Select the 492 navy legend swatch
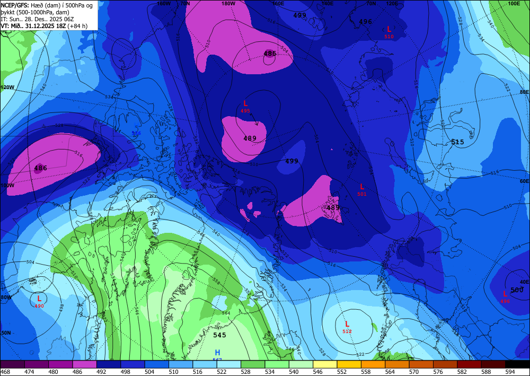 (109, 364)
